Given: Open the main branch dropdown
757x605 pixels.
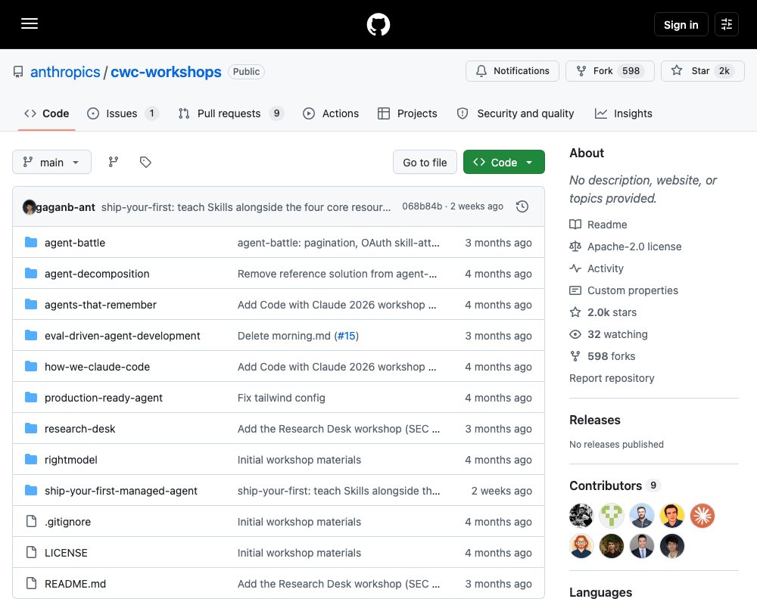Looking at the screenshot, I should (x=51, y=162).
